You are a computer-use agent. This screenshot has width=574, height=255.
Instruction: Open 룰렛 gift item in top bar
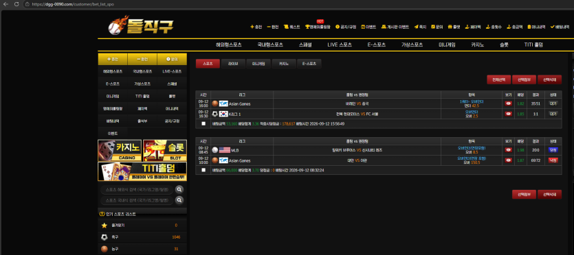454,27
